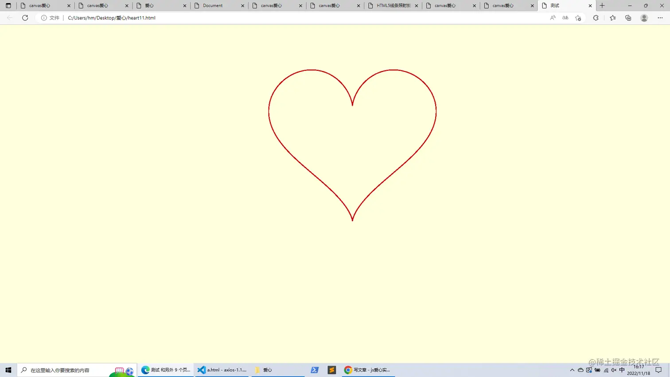Open the notification center icon
This screenshot has width=670, height=377.
658,370
